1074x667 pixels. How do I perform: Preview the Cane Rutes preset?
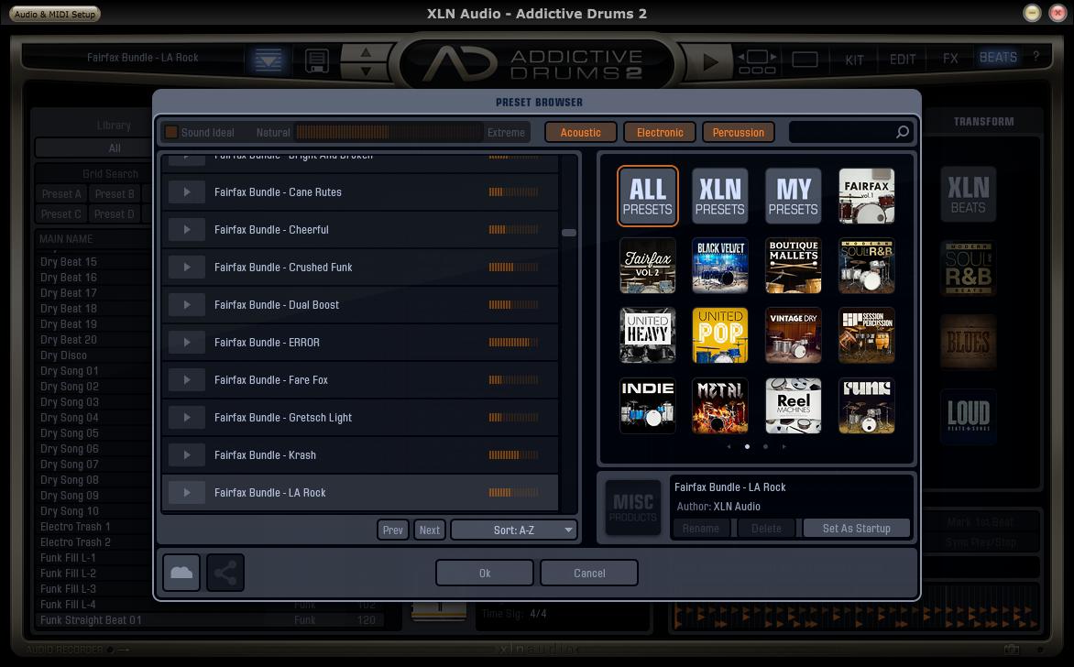(187, 192)
